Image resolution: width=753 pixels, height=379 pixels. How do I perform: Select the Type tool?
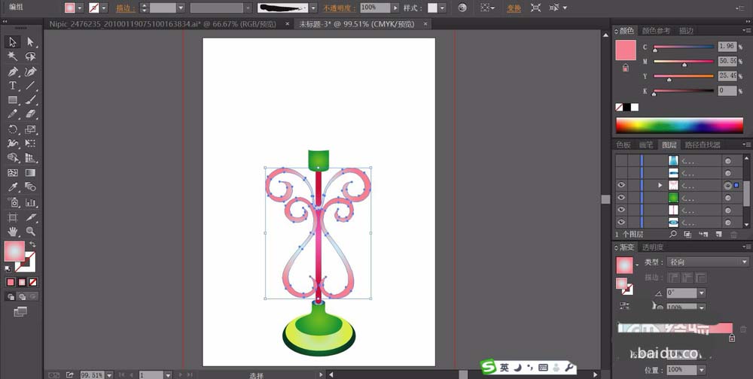point(13,86)
